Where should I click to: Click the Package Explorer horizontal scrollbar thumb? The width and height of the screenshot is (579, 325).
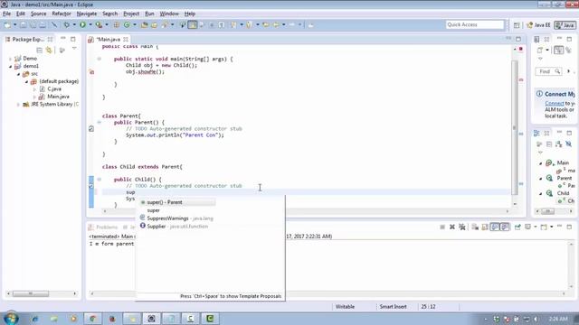coord(31,293)
